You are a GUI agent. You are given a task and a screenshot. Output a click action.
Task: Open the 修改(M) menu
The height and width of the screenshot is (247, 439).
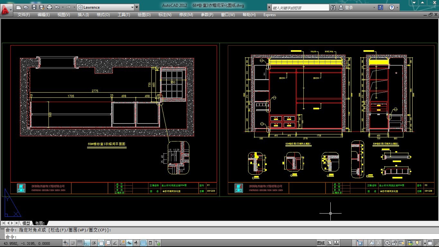[x=186, y=15]
